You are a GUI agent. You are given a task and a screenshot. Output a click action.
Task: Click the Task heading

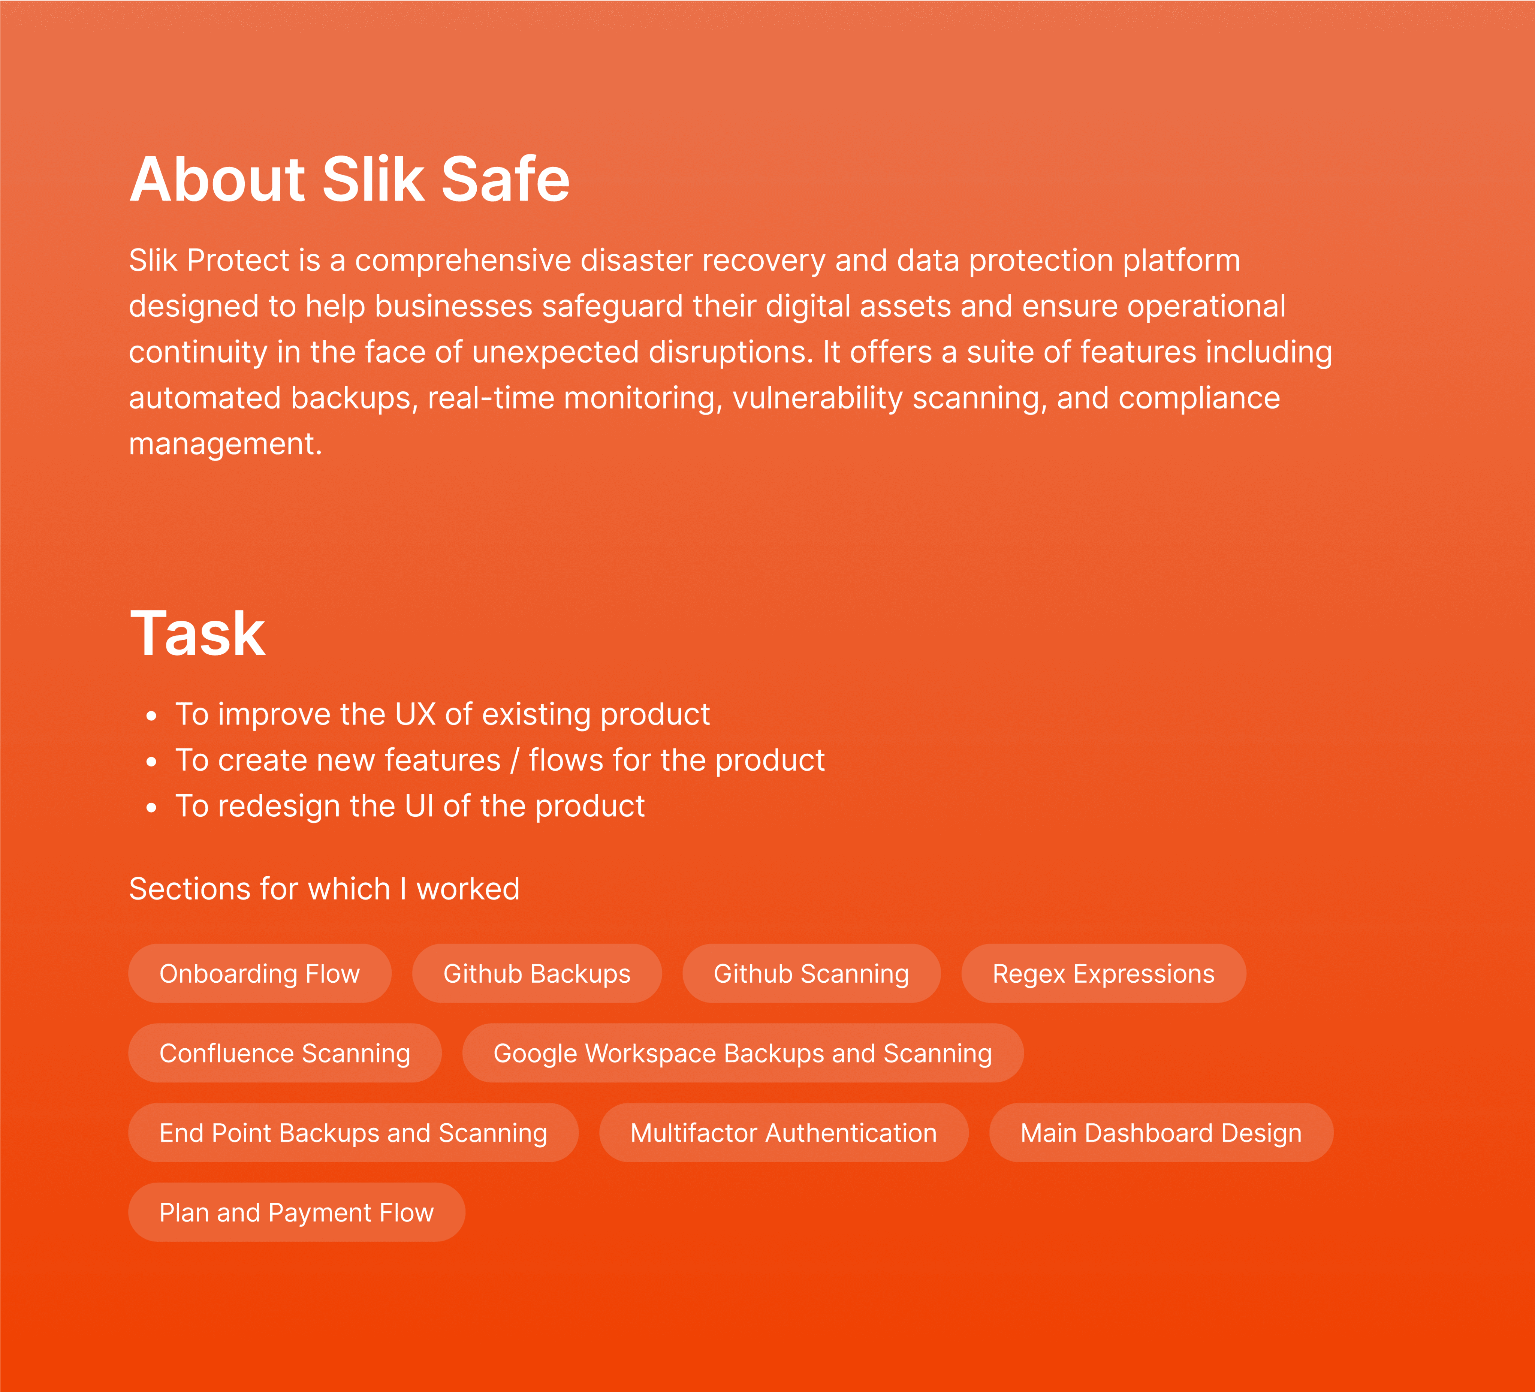197,633
